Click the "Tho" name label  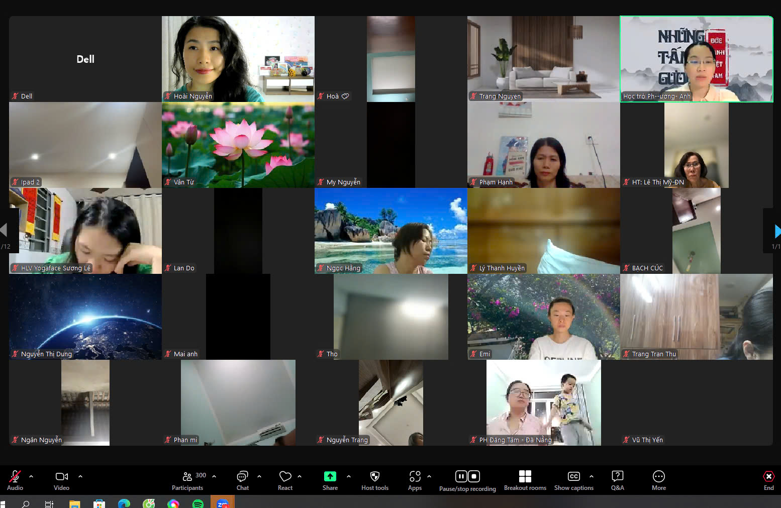click(x=332, y=354)
